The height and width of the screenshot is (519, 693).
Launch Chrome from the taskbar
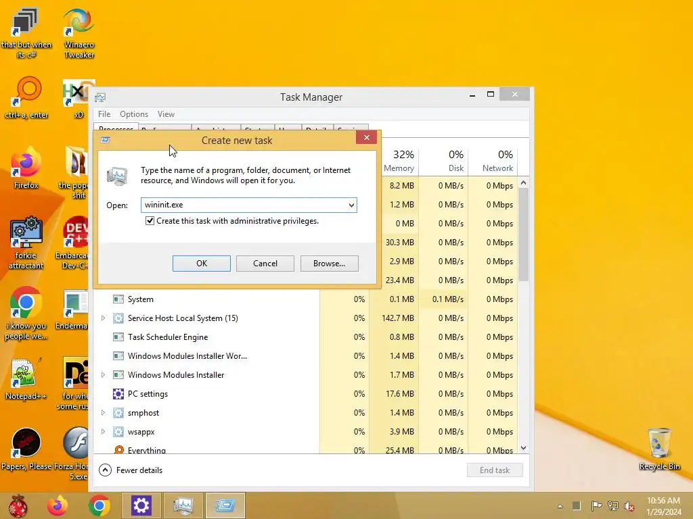coord(99,505)
